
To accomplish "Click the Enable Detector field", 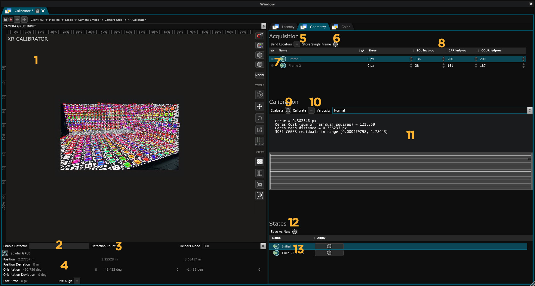I will click(x=59, y=246).
